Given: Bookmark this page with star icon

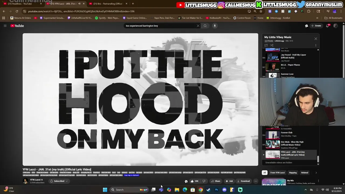Looking at the screenshot, I should click(x=261, y=11).
